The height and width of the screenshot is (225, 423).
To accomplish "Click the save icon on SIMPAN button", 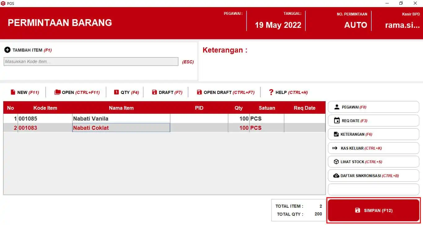I will pos(358,210).
